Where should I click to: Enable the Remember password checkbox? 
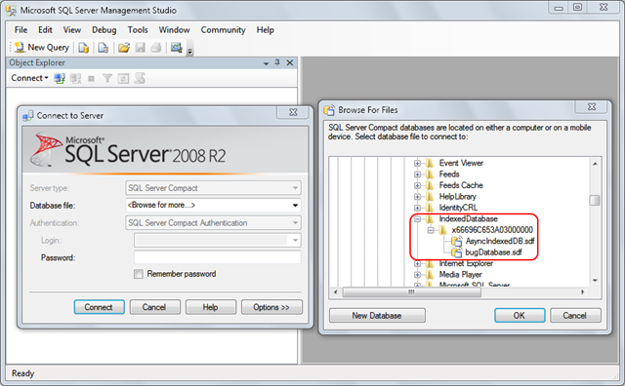coord(139,274)
